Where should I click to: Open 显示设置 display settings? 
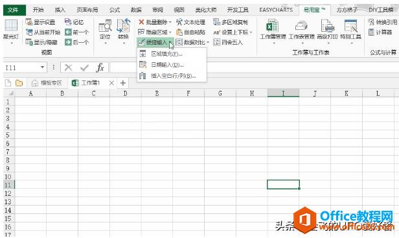40,22
